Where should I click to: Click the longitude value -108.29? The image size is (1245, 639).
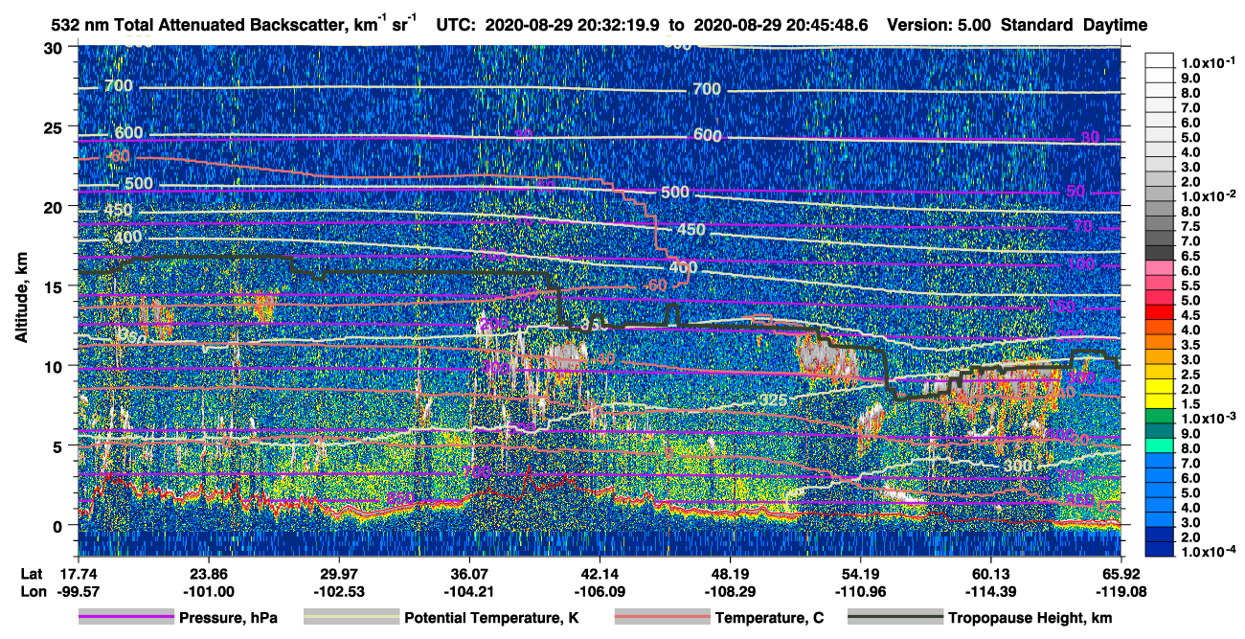click(728, 591)
